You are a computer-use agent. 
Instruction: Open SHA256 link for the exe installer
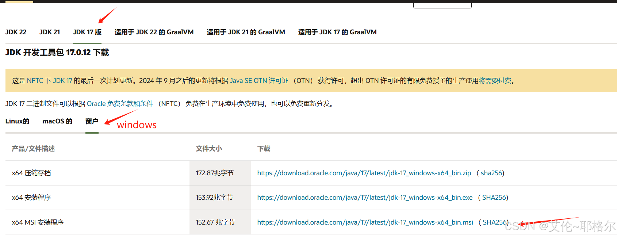(494, 198)
